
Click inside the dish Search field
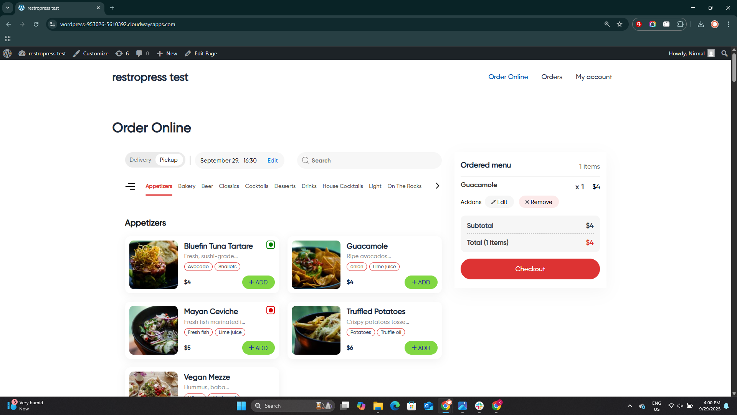[x=368, y=160]
